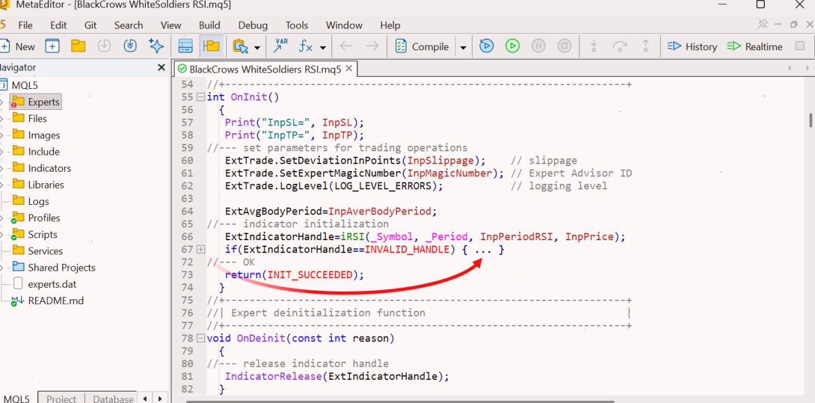Open the fx functions dropdown arrow
The image size is (815, 403).
point(323,47)
